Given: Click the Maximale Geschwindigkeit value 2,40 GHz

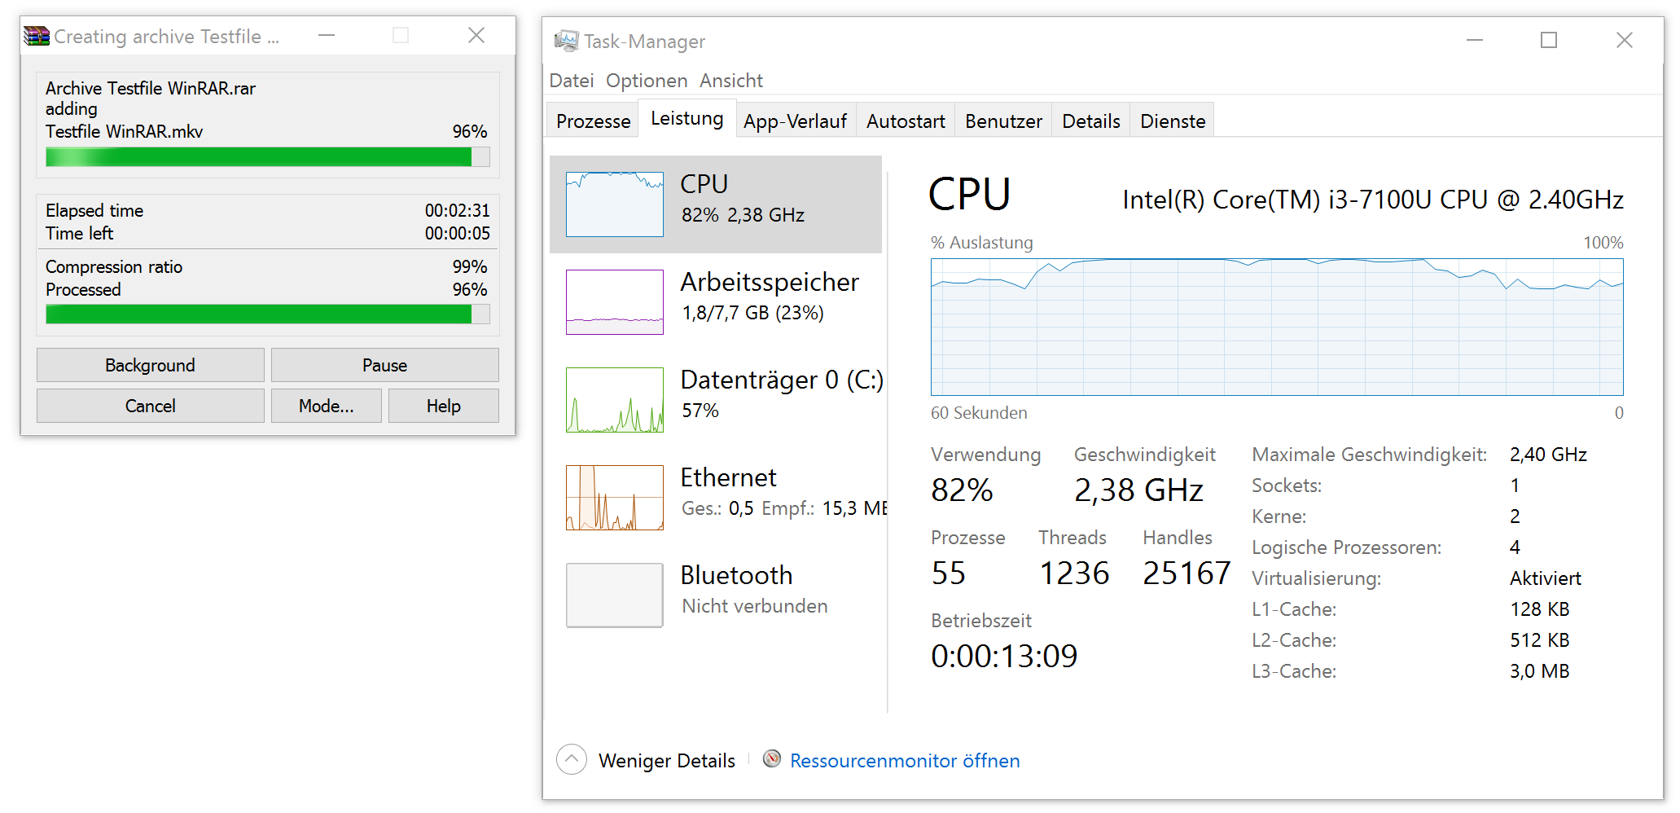Looking at the screenshot, I should [1548, 455].
